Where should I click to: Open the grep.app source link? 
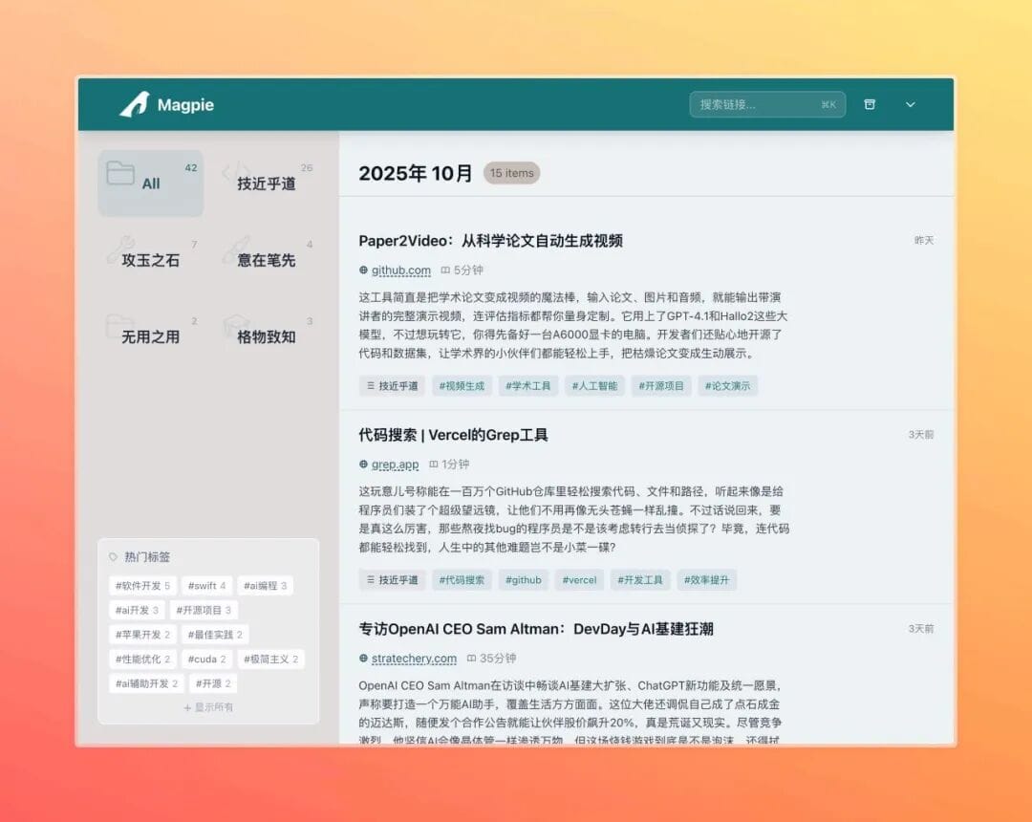395,465
